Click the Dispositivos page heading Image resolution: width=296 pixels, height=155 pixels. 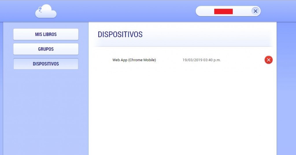tap(120, 34)
